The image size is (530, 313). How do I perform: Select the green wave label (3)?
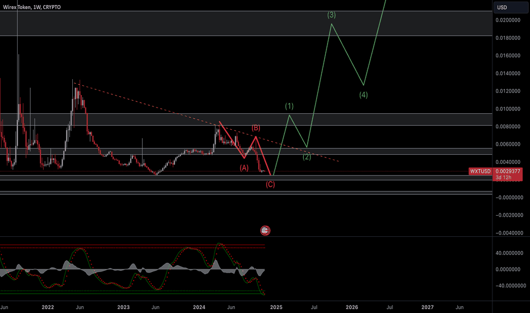331,15
